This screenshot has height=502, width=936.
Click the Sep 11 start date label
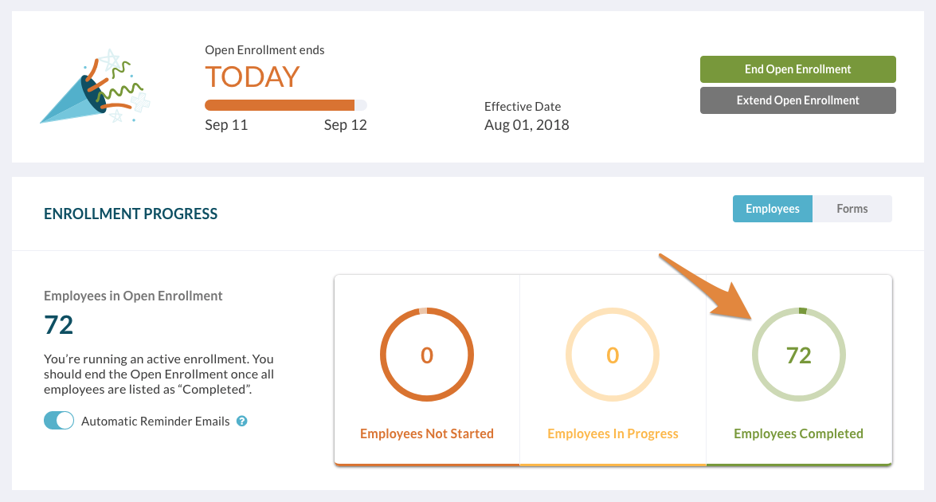coord(226,125)
